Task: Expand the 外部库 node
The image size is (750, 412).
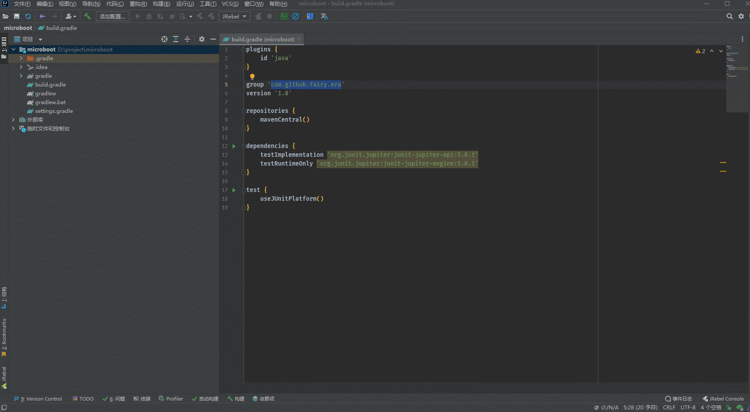Action: coord(13,120)
